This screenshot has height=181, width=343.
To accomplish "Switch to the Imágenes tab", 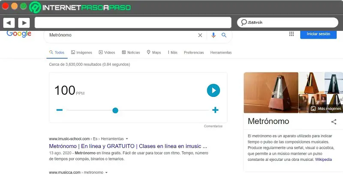I will [x=81, y=52].
